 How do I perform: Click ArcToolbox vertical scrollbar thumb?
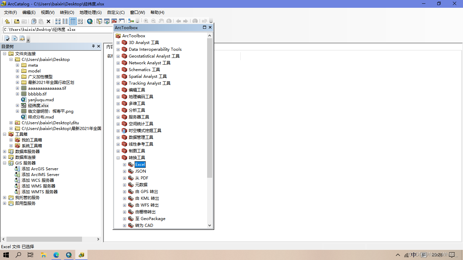click(209, 108)
